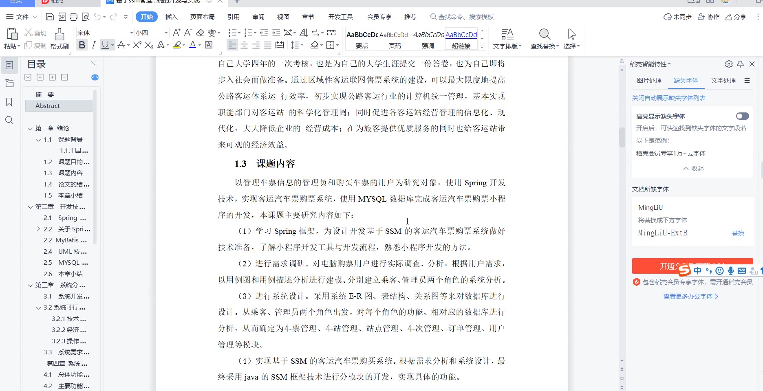Click the 分享 button
763x391 pixels.
pyautogui.click(x=736, y=17)
